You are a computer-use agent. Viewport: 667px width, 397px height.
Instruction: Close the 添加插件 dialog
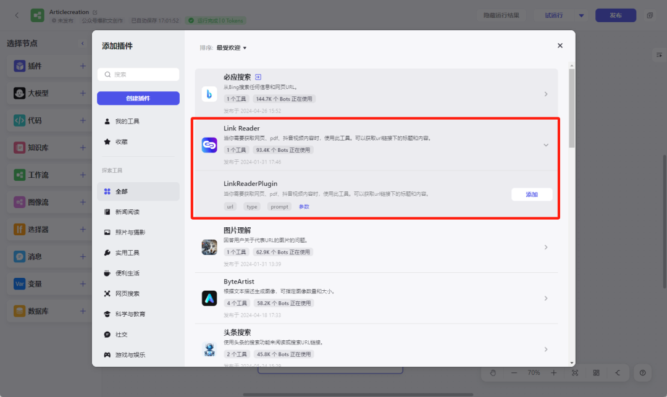[560, 46]
